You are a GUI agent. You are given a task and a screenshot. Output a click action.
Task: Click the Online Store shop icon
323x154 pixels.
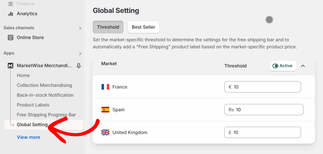tap(11, 38)
